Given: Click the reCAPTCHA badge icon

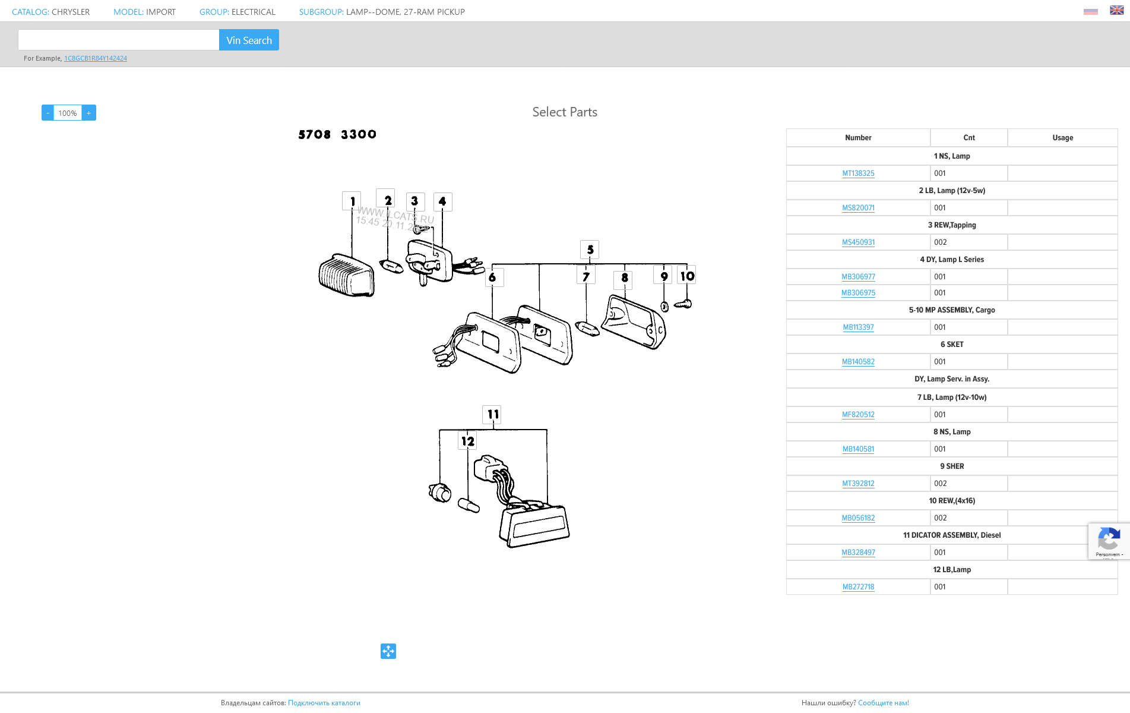Looking at the screenshot, I should click(1108, 540).
